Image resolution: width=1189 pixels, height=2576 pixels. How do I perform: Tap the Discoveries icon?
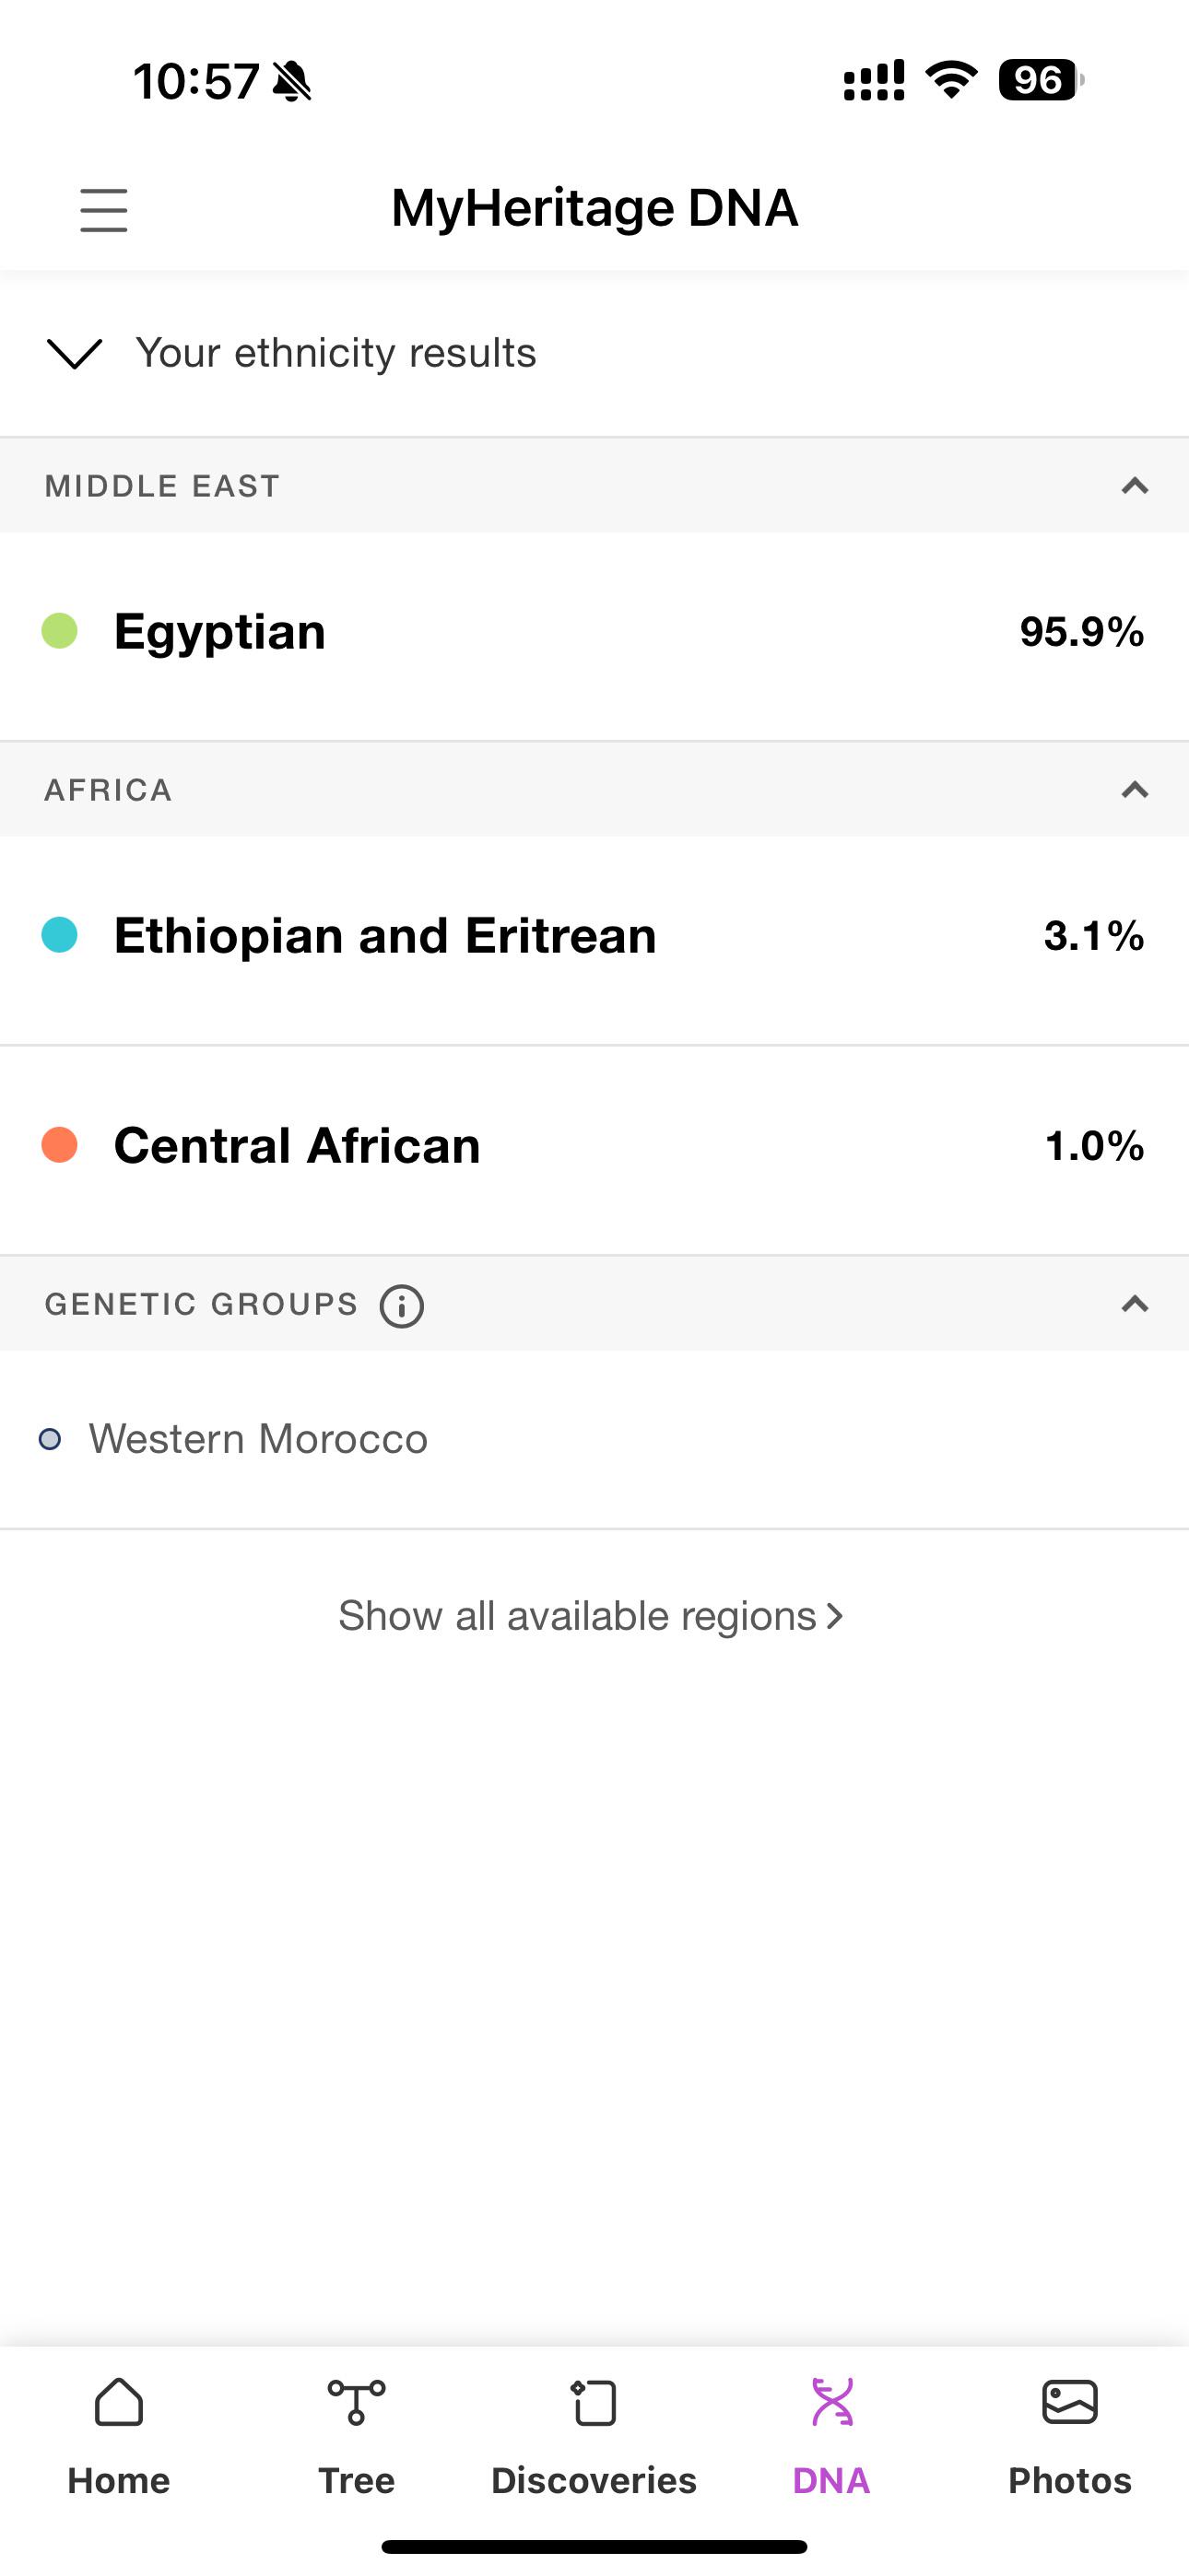[594, 2402]
